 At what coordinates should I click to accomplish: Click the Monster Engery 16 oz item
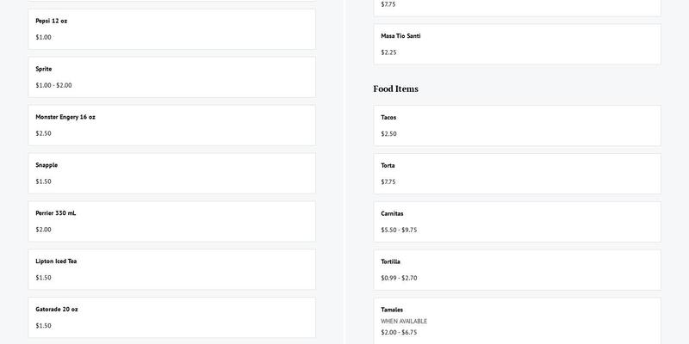(x=171, y=125)
